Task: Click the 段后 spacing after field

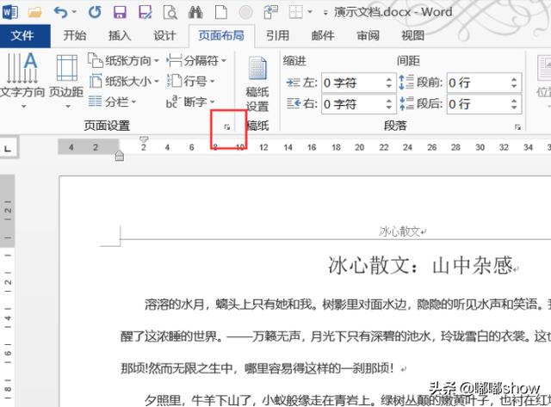Action: pyautogui.click(x=479, y=104)
